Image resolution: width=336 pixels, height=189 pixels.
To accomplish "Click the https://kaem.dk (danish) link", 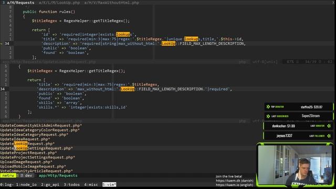I will click(235, 181).
